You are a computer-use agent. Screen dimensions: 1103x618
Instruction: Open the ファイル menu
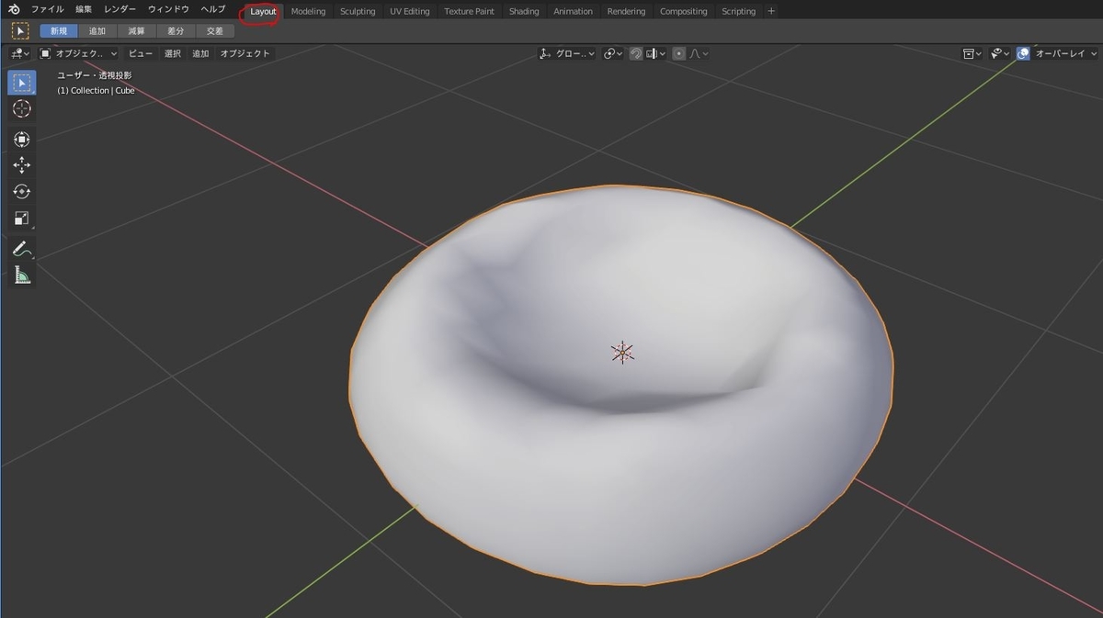[48, 9]
